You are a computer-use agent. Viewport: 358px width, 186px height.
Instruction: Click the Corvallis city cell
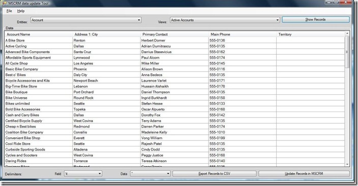(106, 132)
